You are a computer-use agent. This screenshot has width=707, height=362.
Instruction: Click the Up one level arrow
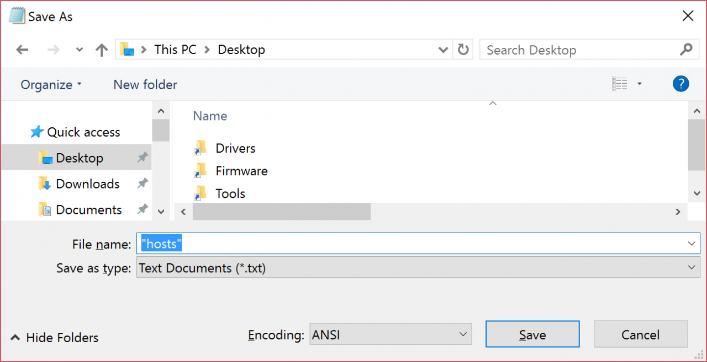[101, 50]
